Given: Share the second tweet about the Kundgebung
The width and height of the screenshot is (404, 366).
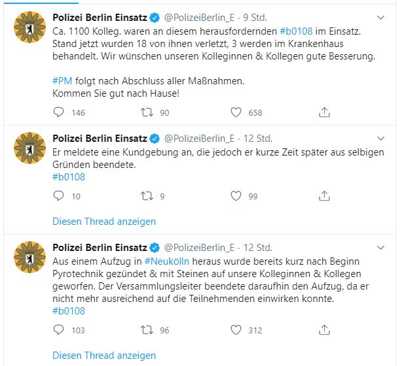Looking at the screenshot, I should point(324,196).
